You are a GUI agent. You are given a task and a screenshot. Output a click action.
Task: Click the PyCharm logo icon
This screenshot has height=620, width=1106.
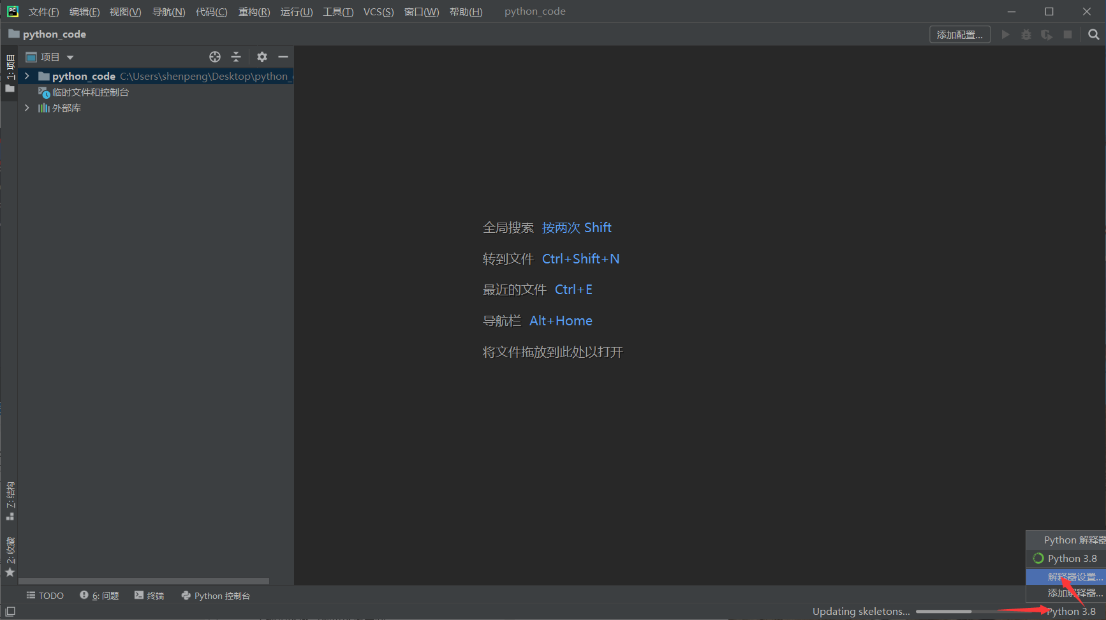pyautogui.click(x=13, y=11)
